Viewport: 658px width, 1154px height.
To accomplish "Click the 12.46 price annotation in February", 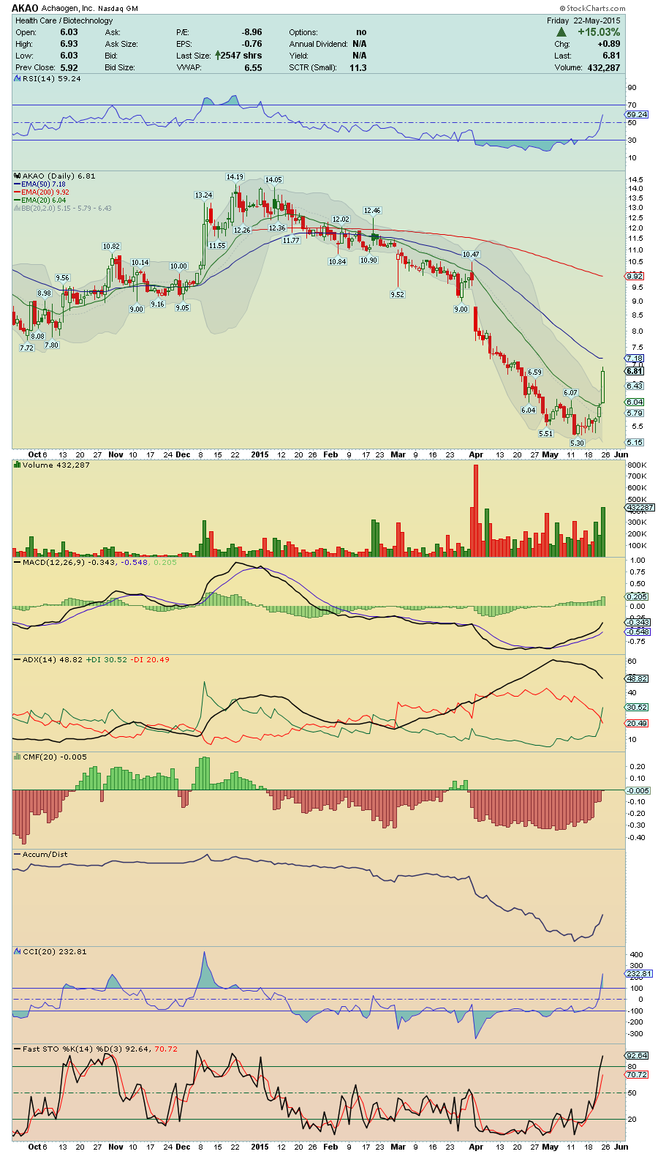I will pyautogui.click(x=372, y=211).
